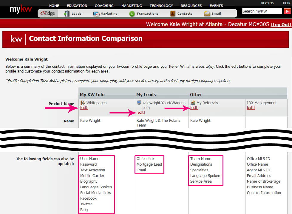Click the red search go arrow button
Image resolution: width=292 pixels, height=214 pixels.
point(287,11)
